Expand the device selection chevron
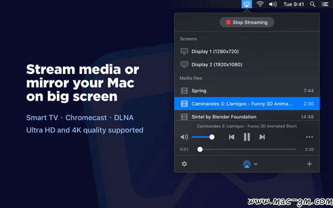This screenshot has width=333, height=208. click(256, 164)
